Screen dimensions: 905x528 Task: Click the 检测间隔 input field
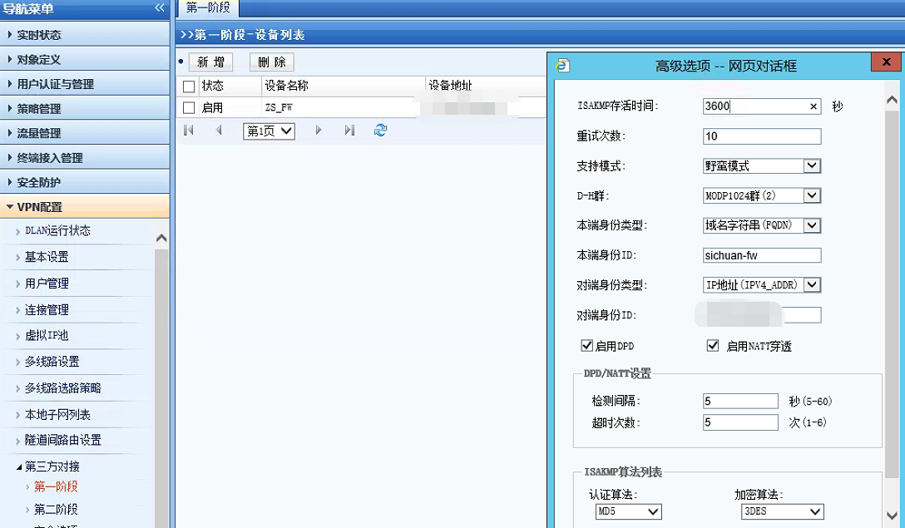coord(740,401)
